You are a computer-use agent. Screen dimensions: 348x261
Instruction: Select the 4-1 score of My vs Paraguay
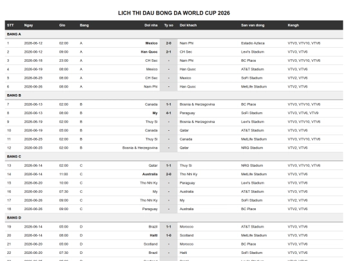(169, 113)
